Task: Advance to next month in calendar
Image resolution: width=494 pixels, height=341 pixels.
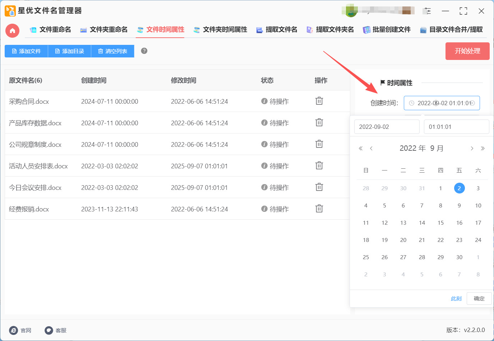Action: pyautogui.click(x=472, y=149)
